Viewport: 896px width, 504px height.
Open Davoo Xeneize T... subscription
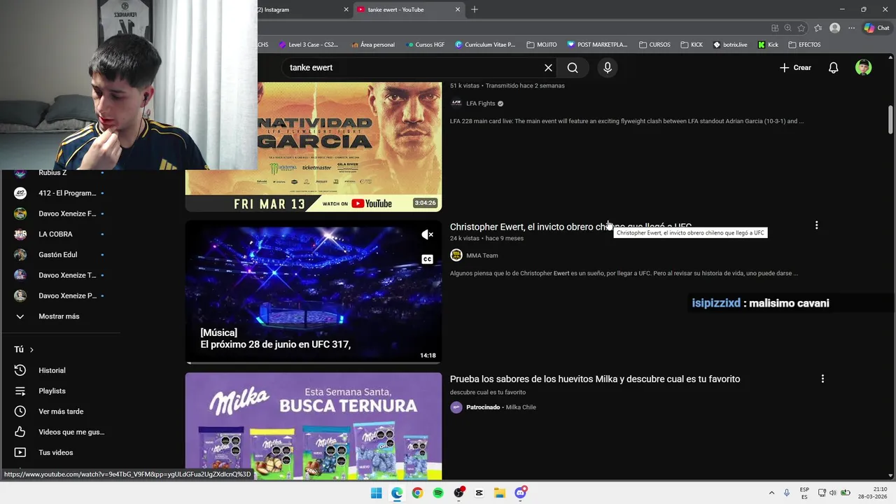click(x=67, y=275)
